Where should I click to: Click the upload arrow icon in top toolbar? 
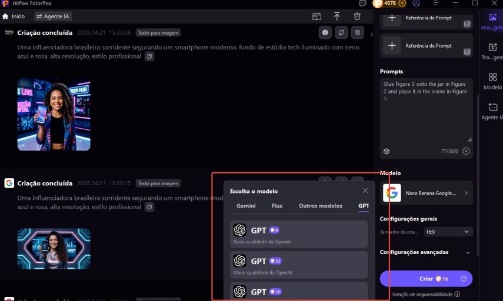[x=337, y=16]
